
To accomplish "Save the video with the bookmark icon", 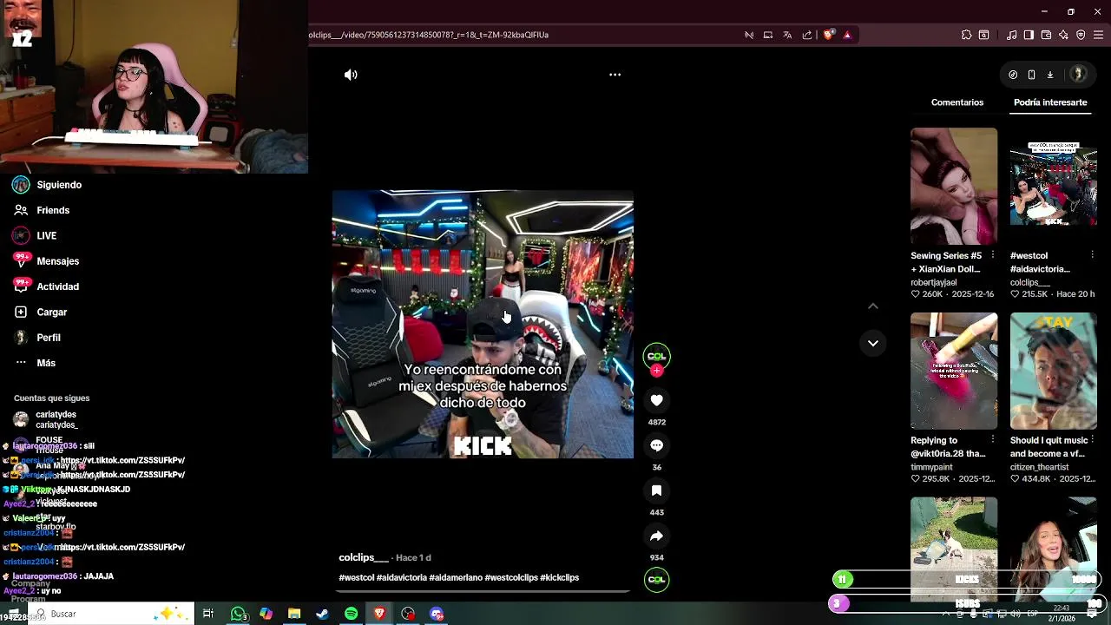I will click(656, 490).
